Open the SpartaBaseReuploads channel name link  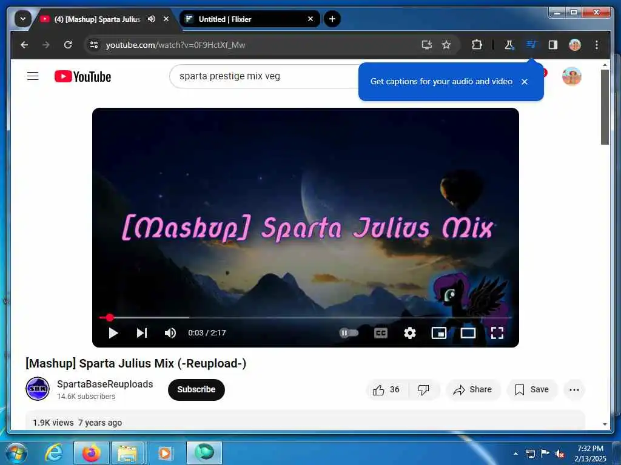click(x=105, y=384)
